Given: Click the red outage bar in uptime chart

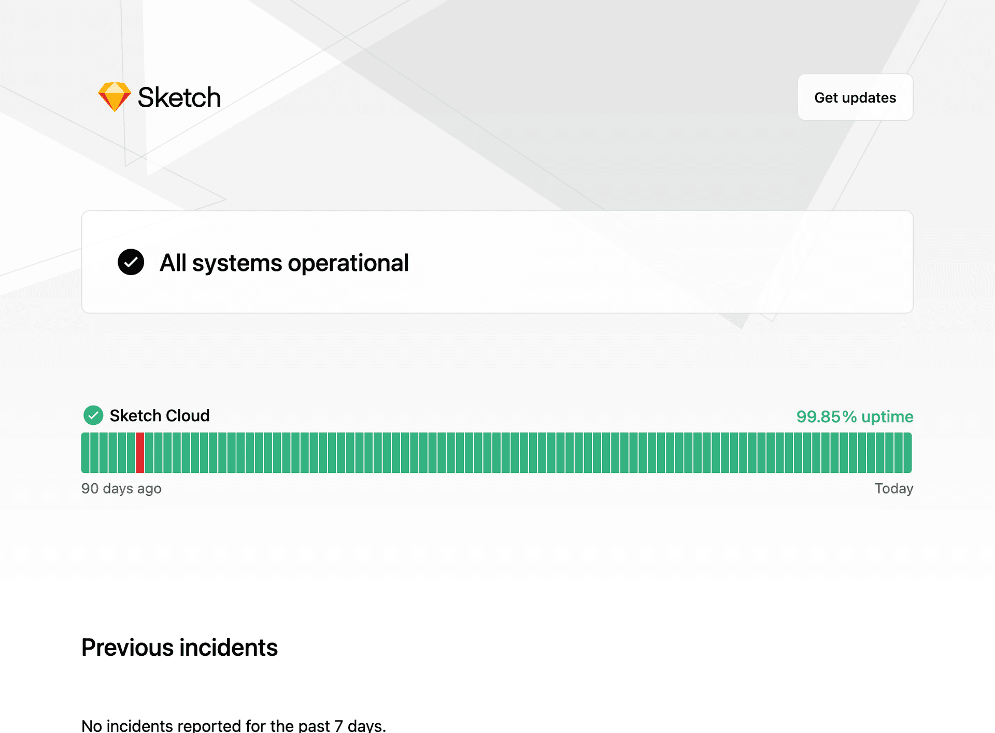Looking at the screenshot, I should click(x=140, y=453).
